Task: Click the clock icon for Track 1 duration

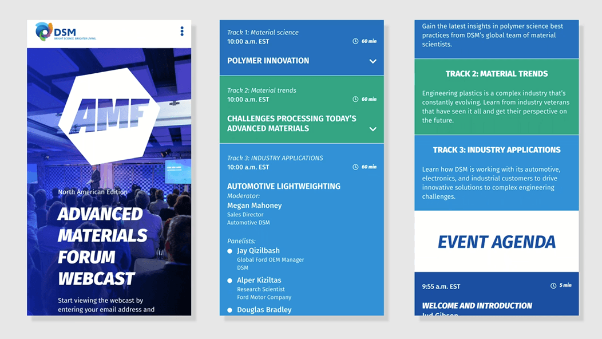Action: 355,41
